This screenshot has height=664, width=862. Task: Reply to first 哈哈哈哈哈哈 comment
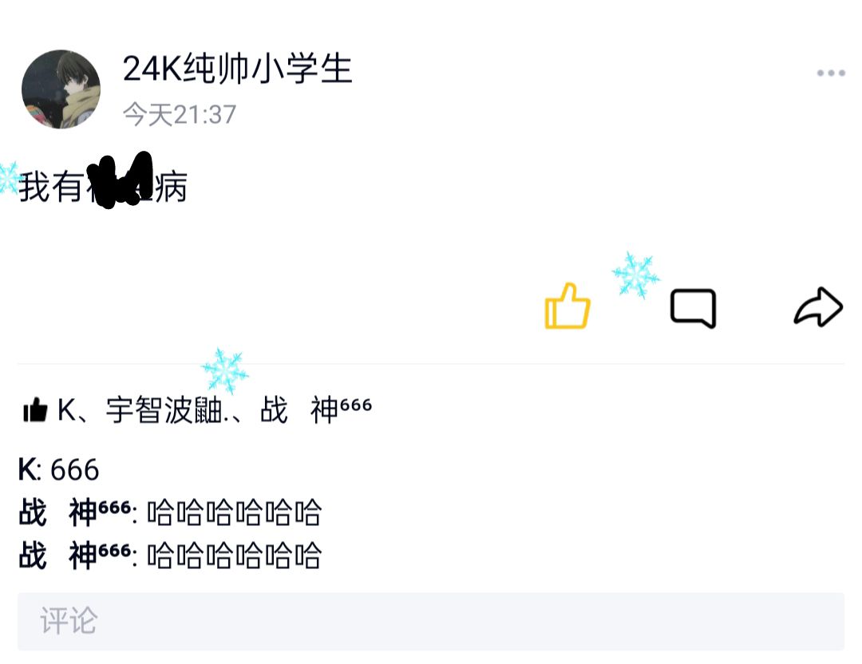234,512
